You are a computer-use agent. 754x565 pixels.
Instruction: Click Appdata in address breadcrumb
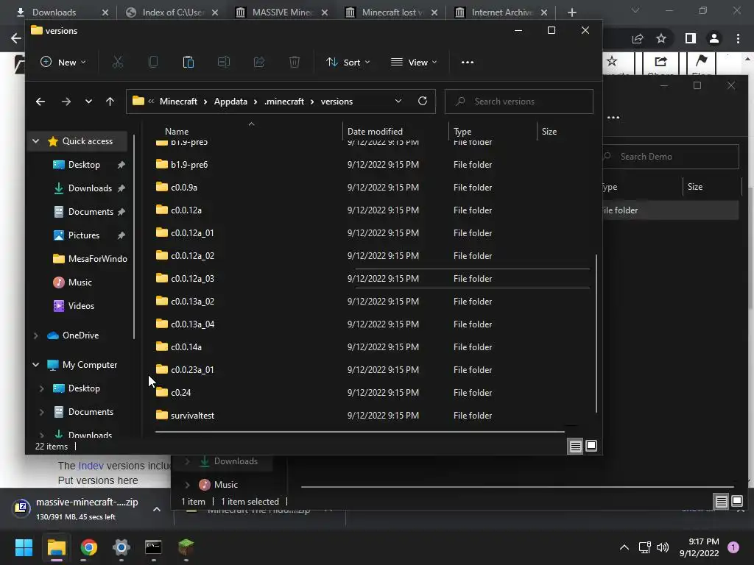(230, 102)
